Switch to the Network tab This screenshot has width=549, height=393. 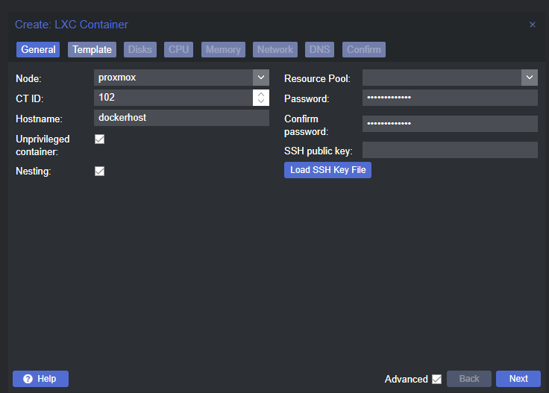tap(275, 50)
